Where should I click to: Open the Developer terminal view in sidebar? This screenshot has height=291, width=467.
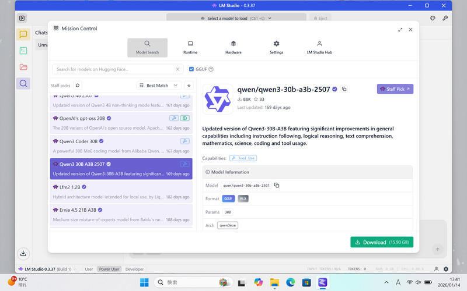click(x=23, y=51)
